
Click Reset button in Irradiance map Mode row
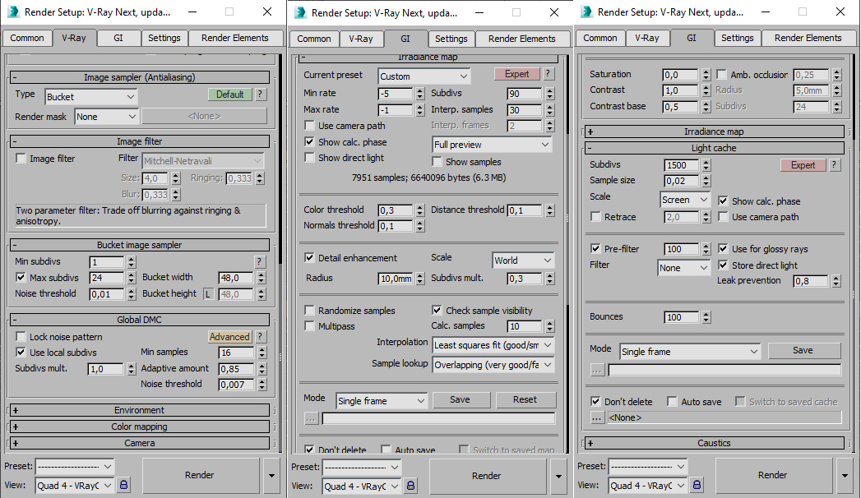point(525,400)
